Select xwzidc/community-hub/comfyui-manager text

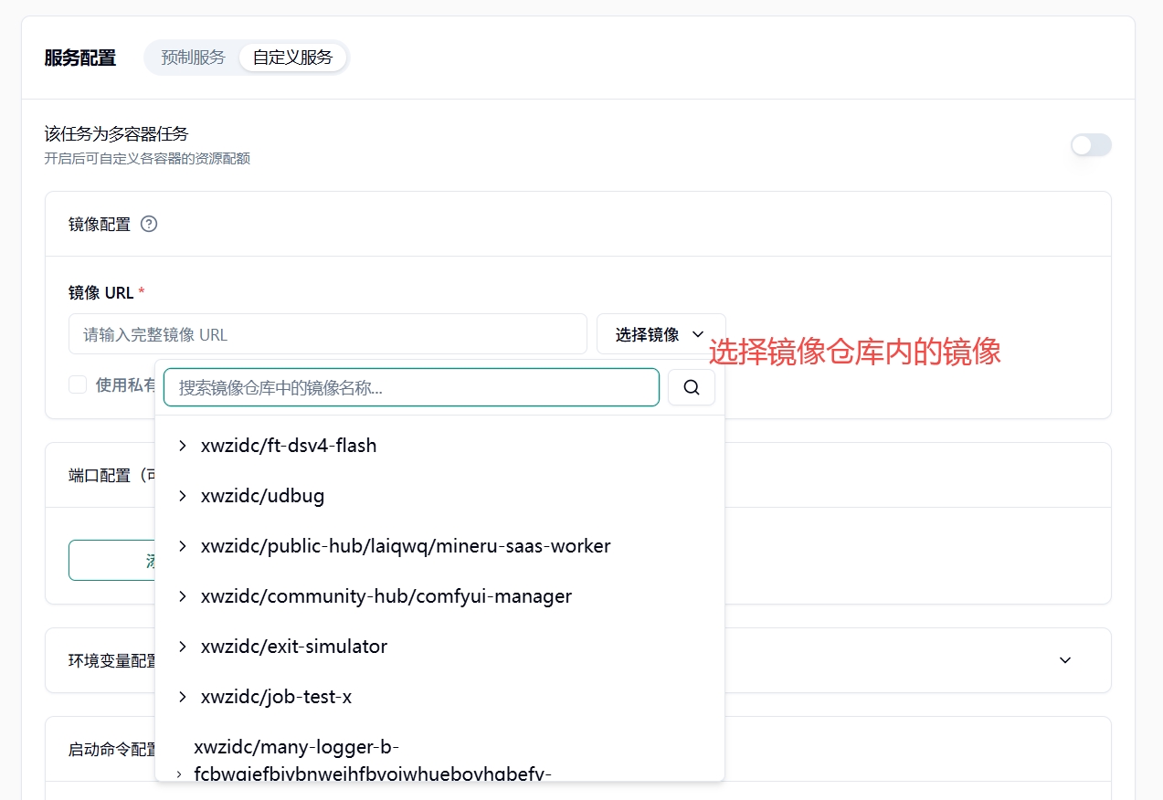386,596
